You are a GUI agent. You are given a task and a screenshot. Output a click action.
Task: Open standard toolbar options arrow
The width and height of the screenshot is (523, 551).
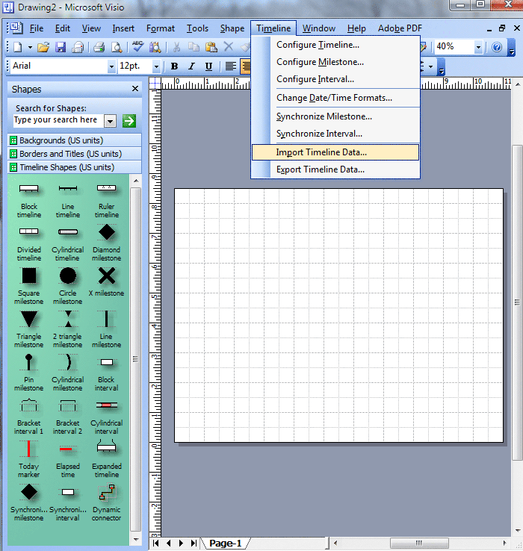point(512,48)
